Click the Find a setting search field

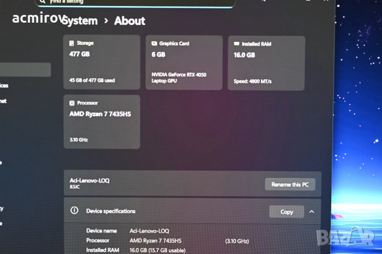131,2
